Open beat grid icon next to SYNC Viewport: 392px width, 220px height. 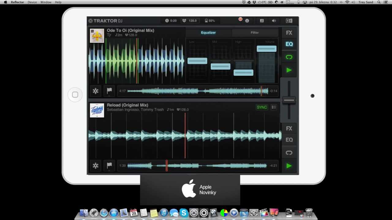coord(274,107)
